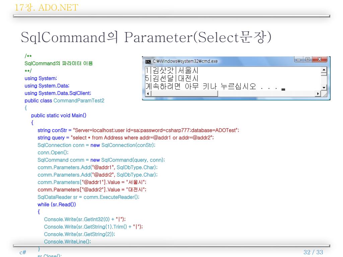Click the 'c#' footer label

[23, 252]
